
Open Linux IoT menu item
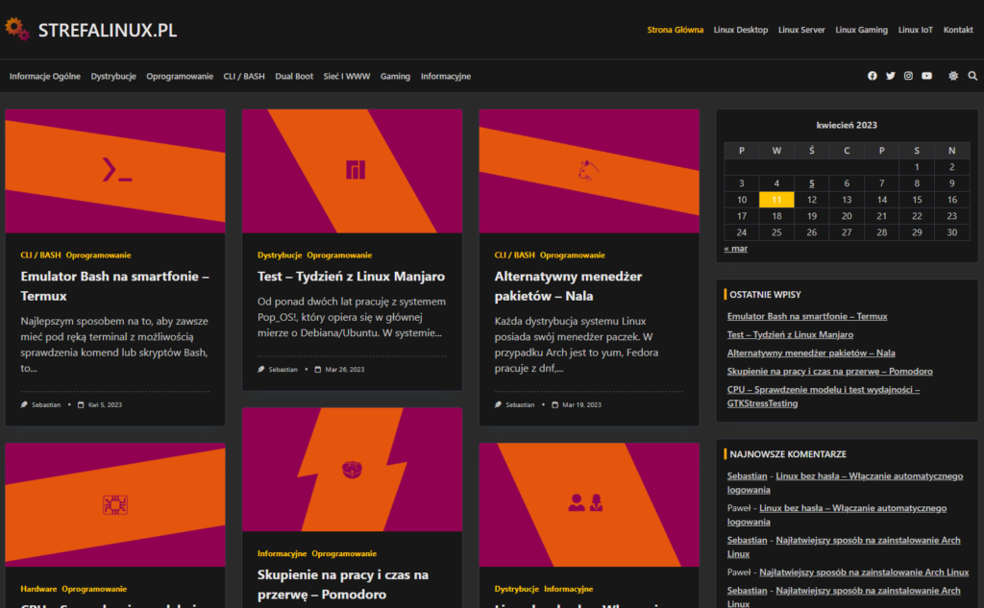pyautogui.click(x=915, y=30)
